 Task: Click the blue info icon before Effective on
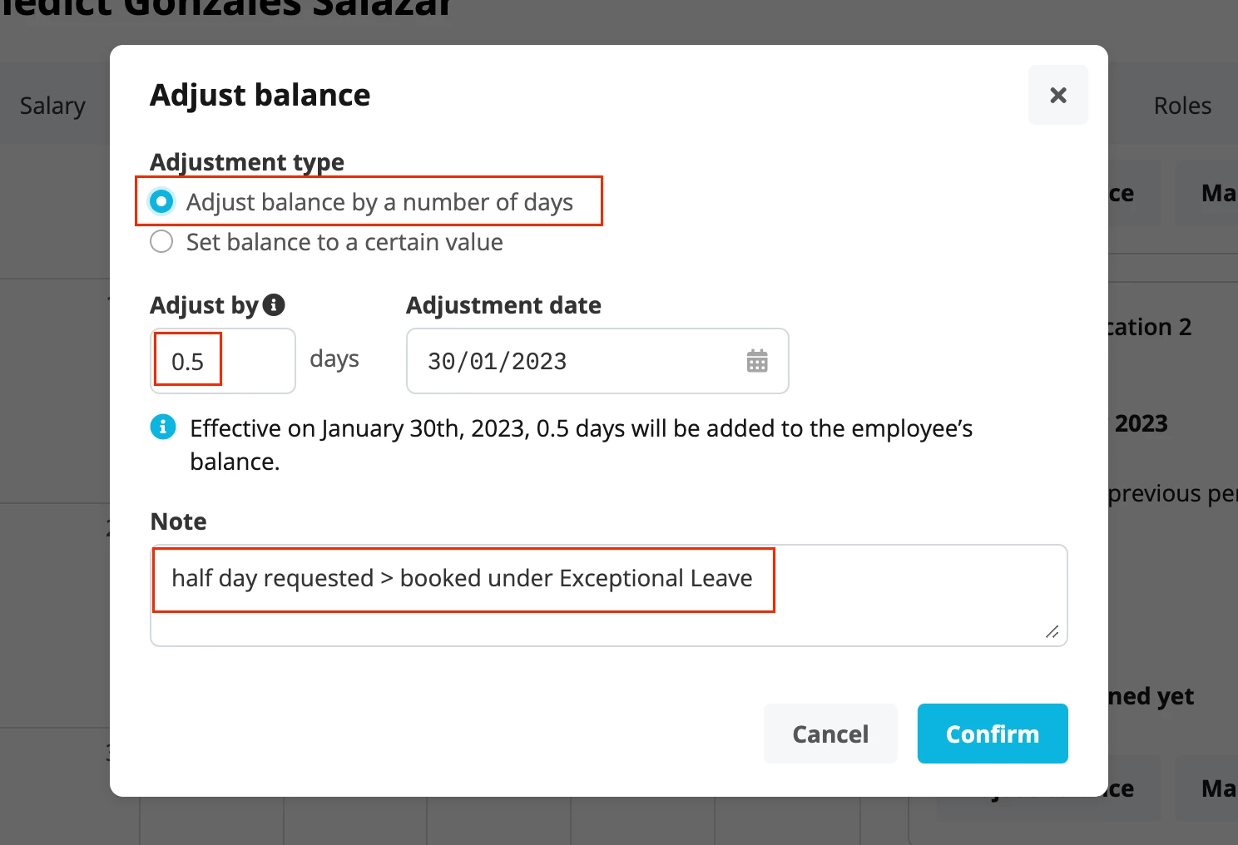click(x=163, y=427)
